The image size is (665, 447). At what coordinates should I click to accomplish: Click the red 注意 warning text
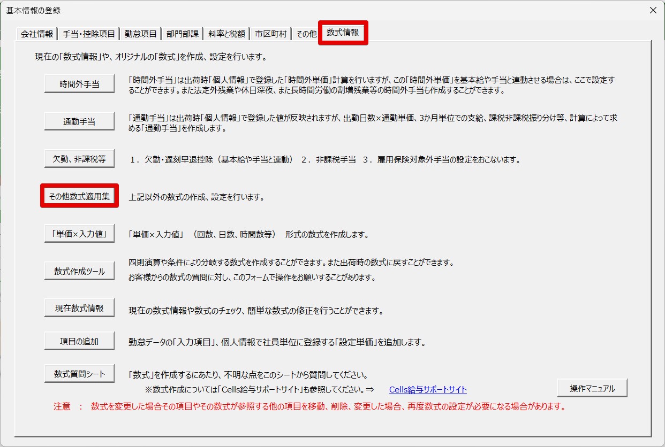[x=310, y=406]
